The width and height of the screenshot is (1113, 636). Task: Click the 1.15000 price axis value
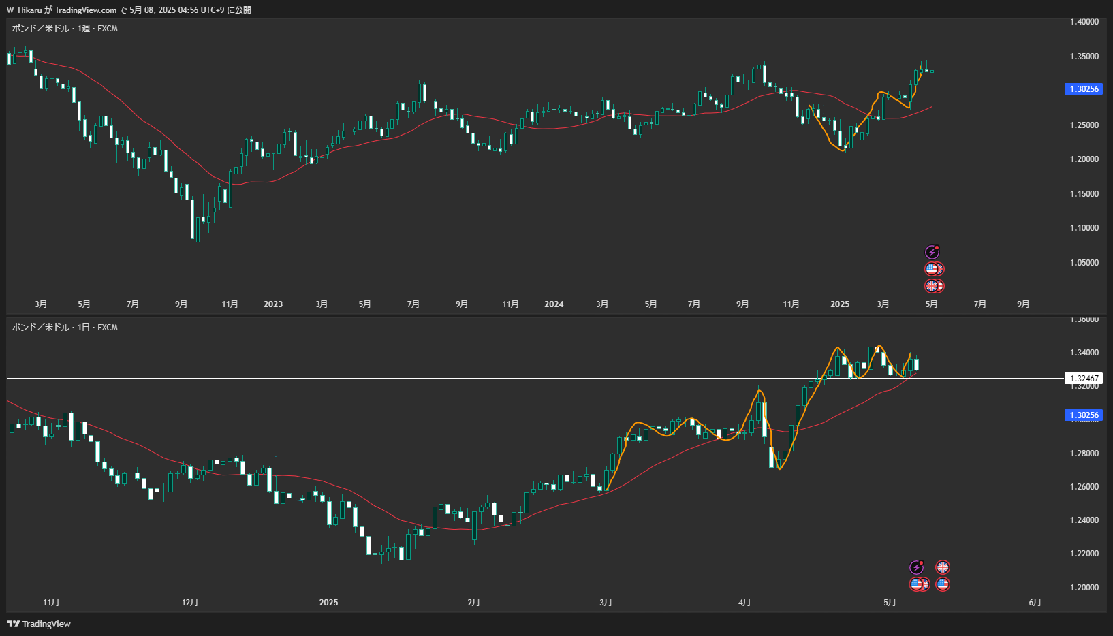[x=1084, y=194]
